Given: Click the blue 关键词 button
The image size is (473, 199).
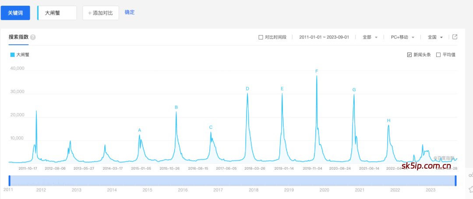Looking at the screenshot, I should tap(15, 13).
